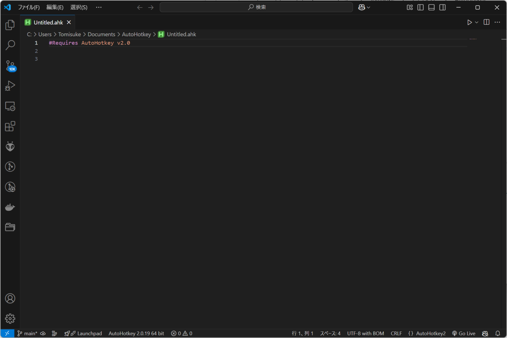Open the Run button dropdown arrow
The height and width of the screenshot is (338, 507).
476,22
